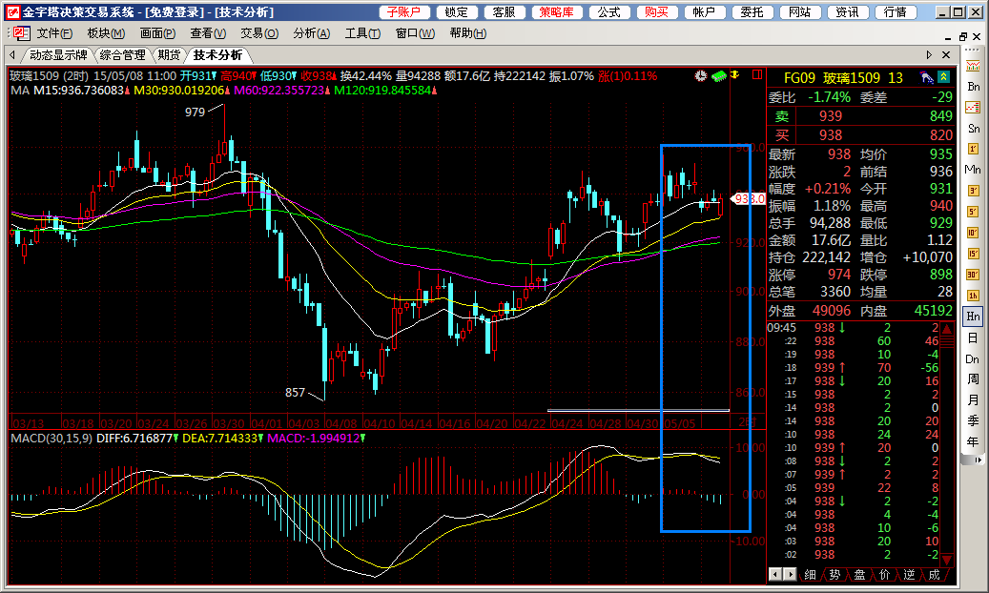The width and height of the screenshot is (989, 593).
Task: Open the 板块(M) menu
Action: [106, 33]
